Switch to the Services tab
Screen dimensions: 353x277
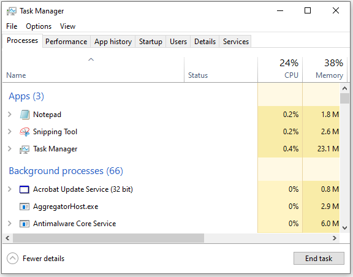[x=236, y=42]
